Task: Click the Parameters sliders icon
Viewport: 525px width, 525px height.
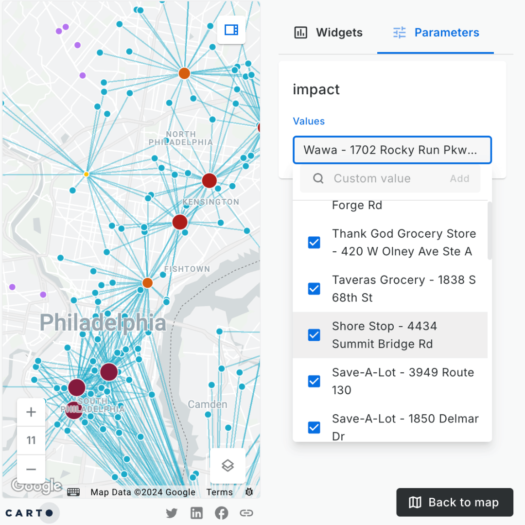Action: click(400, 33)
